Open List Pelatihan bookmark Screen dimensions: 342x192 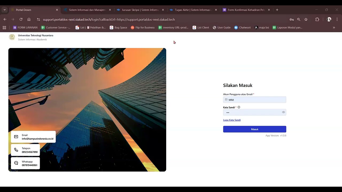tap(91, 27)
